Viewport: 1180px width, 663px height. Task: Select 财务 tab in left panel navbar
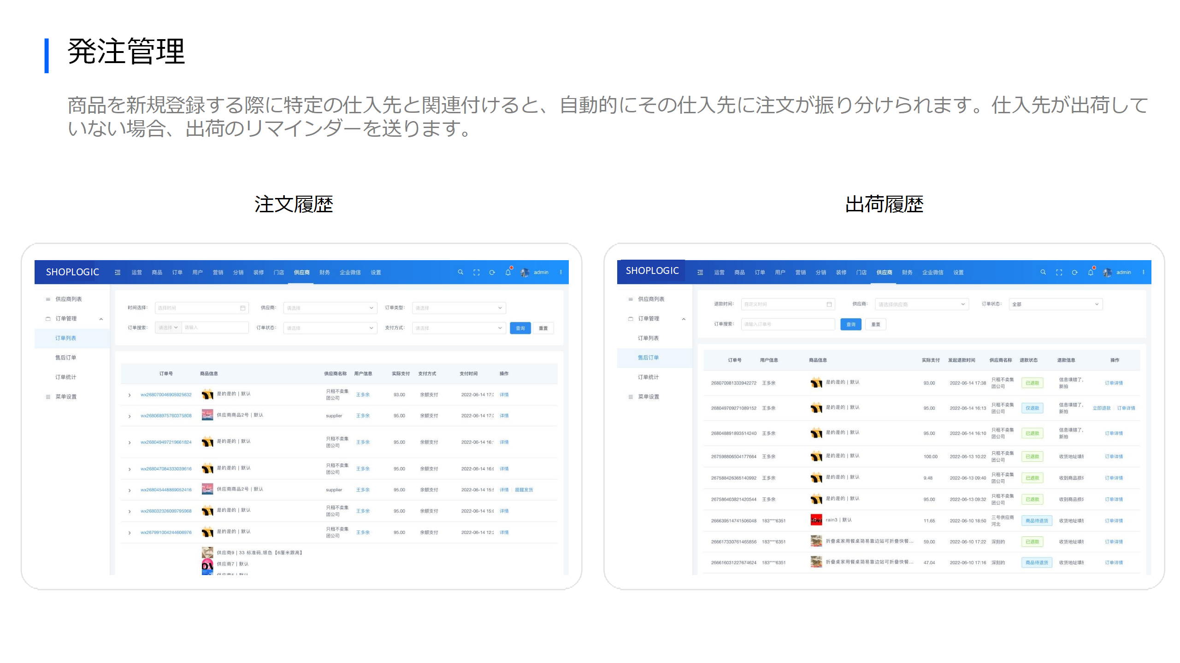pos(324,272)
